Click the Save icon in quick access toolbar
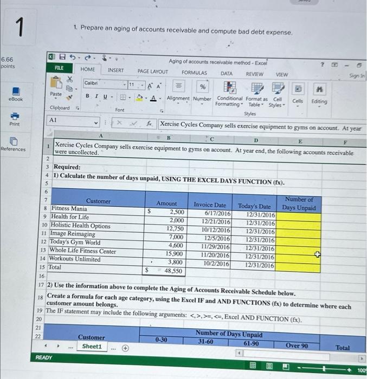 pyautogui.click(x=62, y=57)
